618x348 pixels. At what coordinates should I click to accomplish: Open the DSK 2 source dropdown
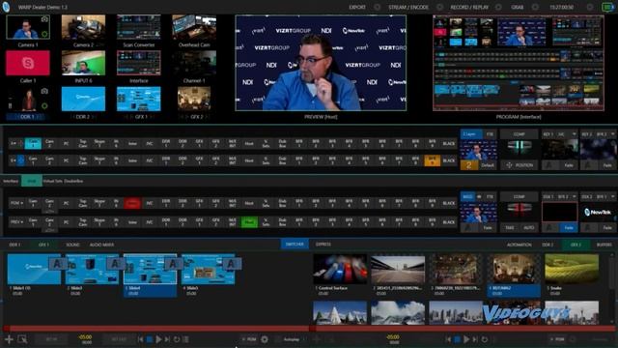tap(612, 196)
